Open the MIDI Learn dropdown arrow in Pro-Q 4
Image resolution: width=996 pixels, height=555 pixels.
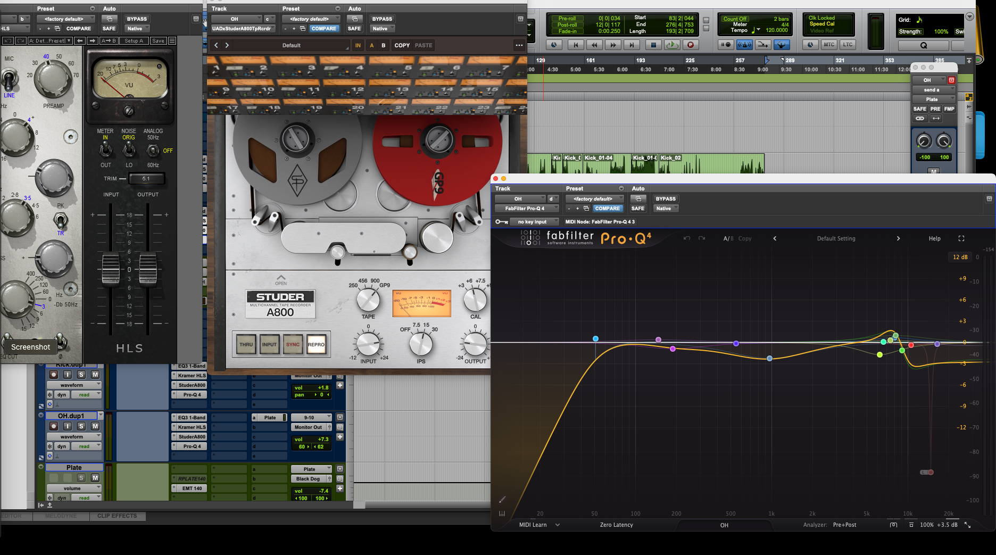[x=558, y=525]
